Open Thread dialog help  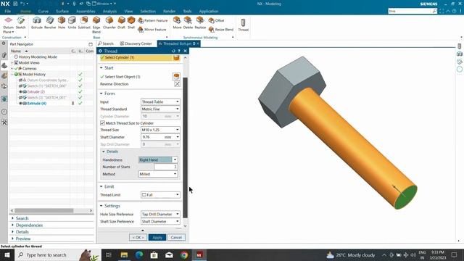pos(179,51)
